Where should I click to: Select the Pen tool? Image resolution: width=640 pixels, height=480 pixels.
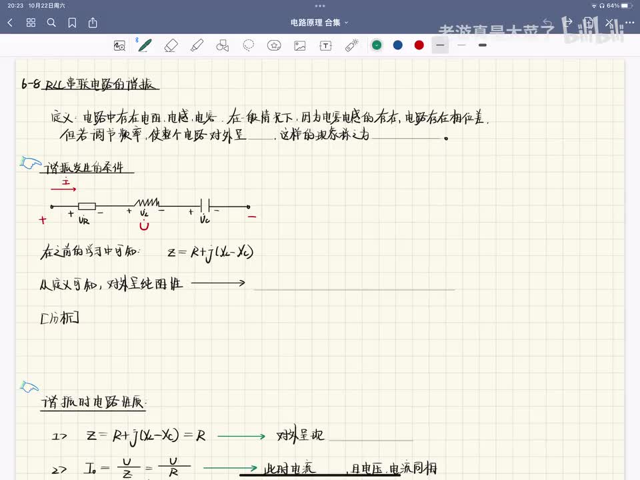pyautogui.click(x=145, y=45)
